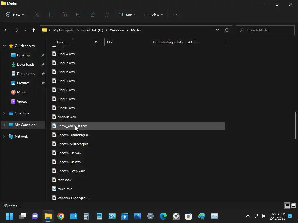The height and width of the screenshot is (223, 298).
Task: Open the View dropdown menu
Action: (x=154, y=15)
